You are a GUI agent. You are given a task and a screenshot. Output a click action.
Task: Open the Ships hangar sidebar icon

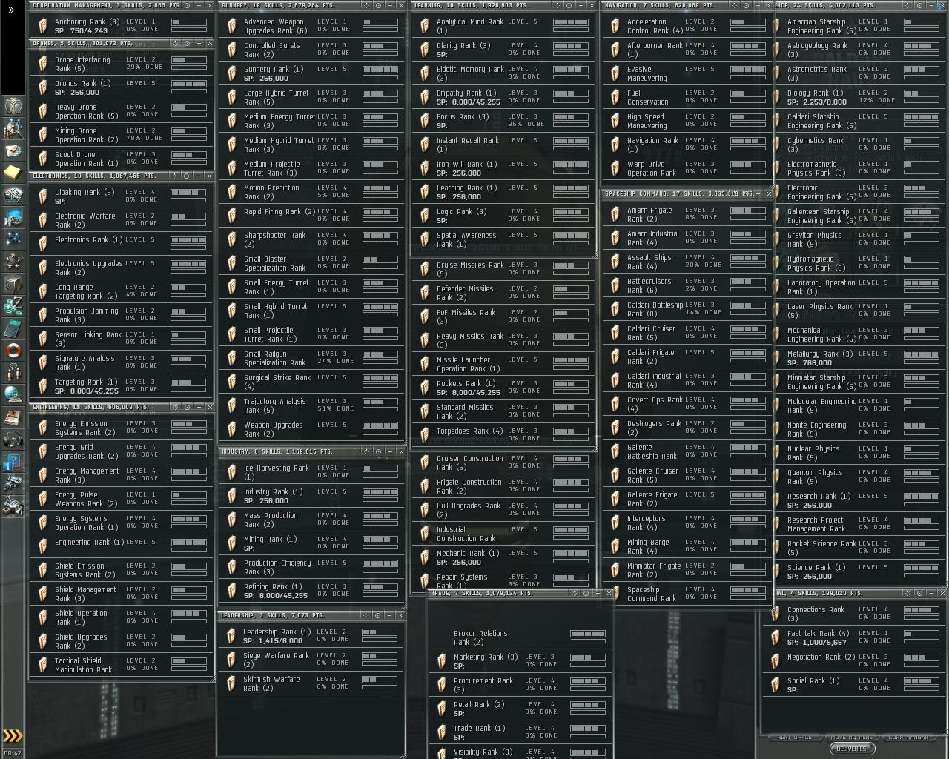13,484
